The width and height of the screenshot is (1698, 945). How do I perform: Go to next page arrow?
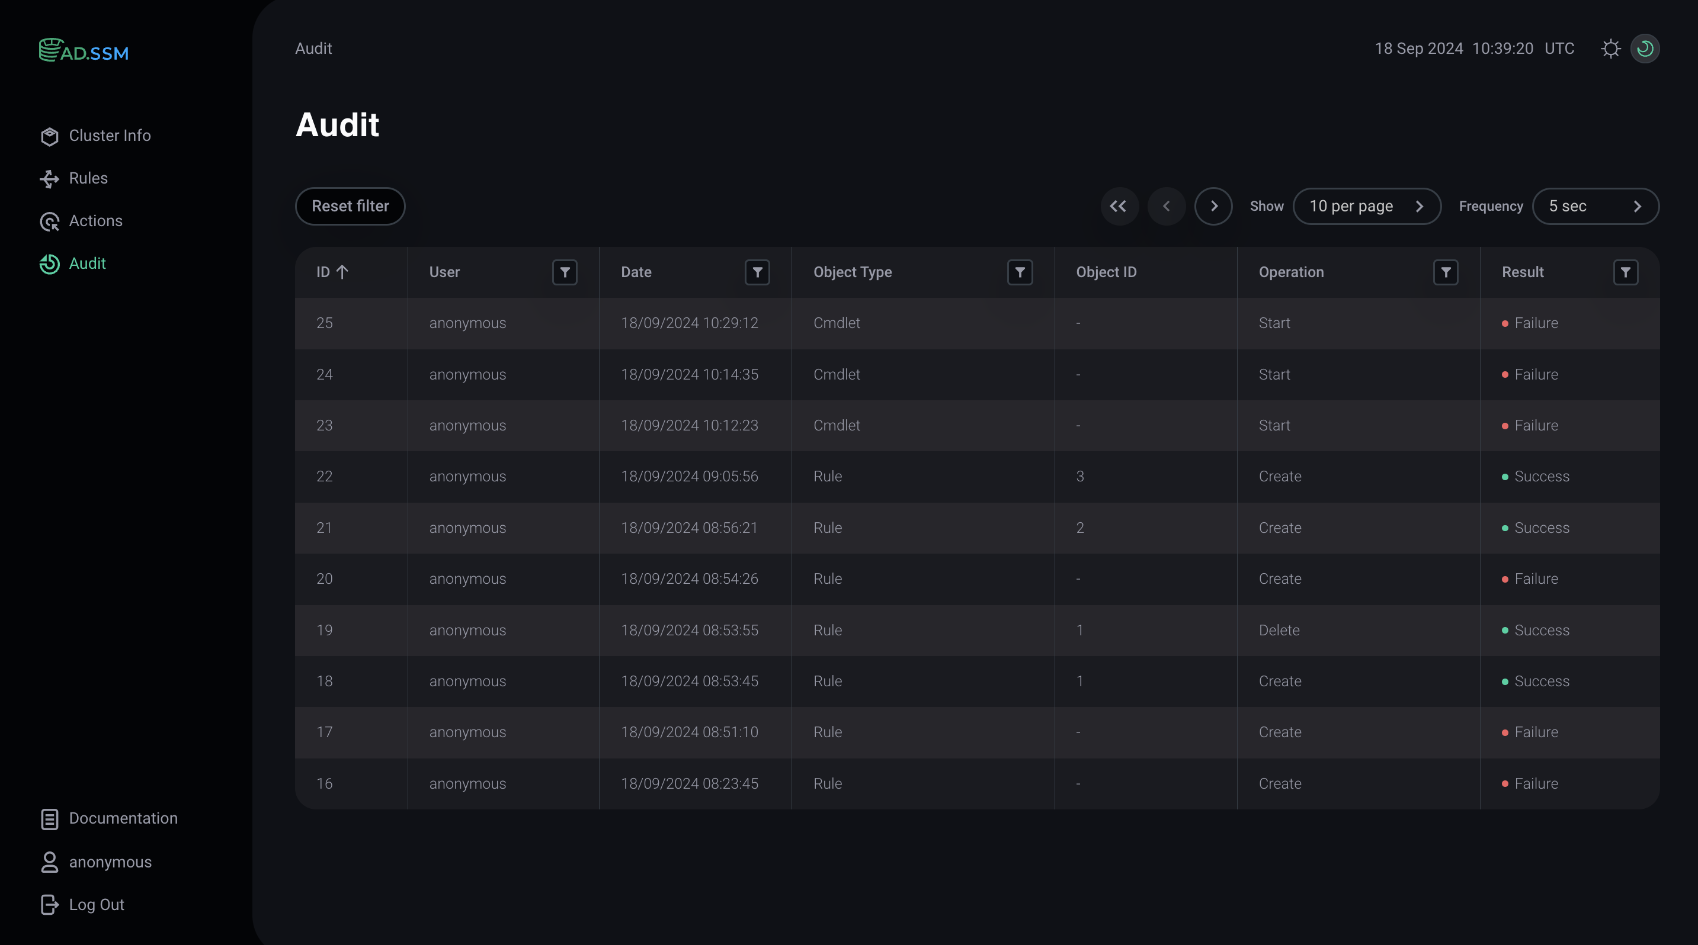pyautogui.click(x=1213, y=206)
